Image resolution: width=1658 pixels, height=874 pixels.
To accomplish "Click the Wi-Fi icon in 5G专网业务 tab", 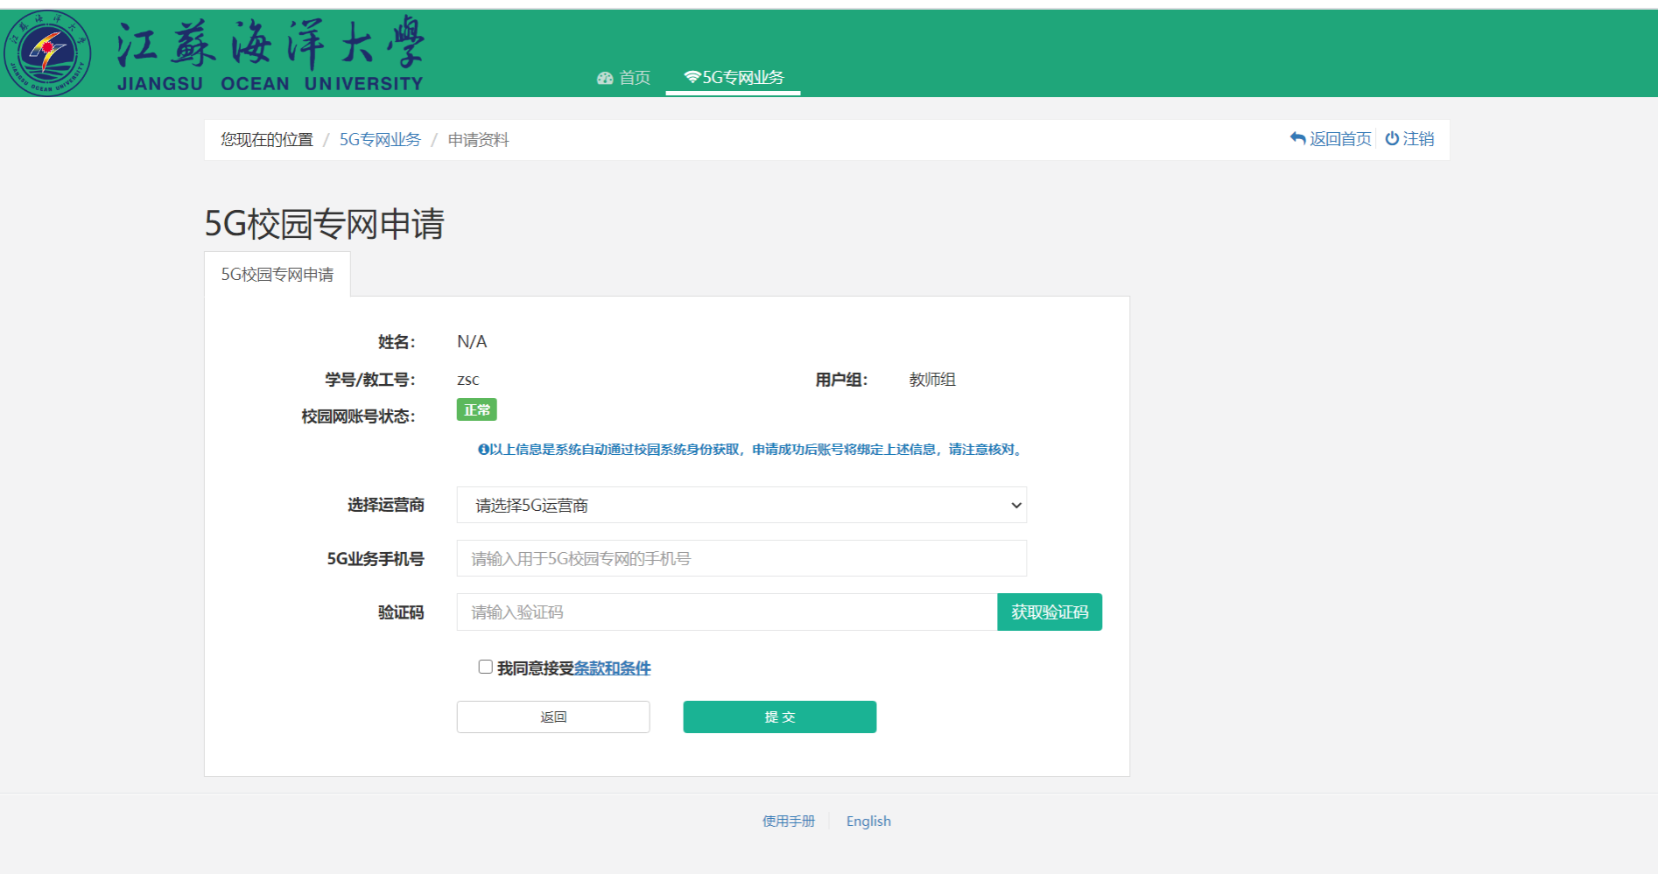I will (692, 77).
